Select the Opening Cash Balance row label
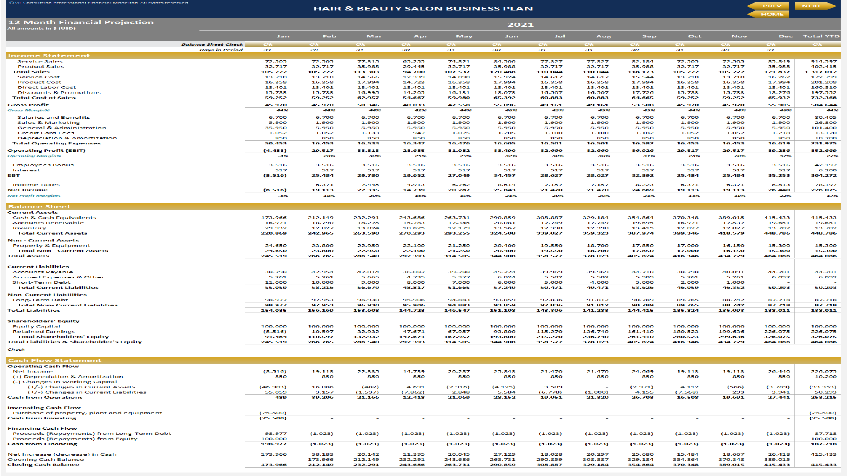This screenshot has height=476, width=847. point(46,459)
